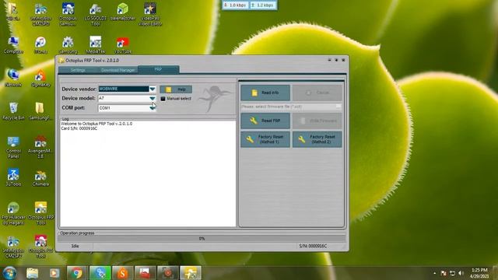Viewport: 498px width, 280px height.
Task: Open the orange S app on the taskbar
Action: point(123,273)
